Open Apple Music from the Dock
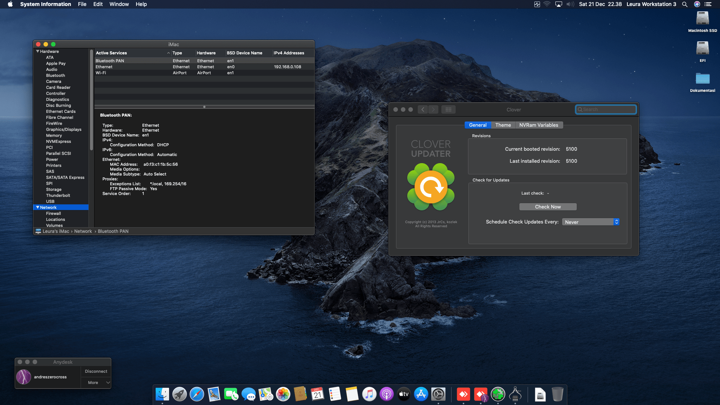Image resolution: width=720 pixels, height=405 pixels. (x=369, y=394)
